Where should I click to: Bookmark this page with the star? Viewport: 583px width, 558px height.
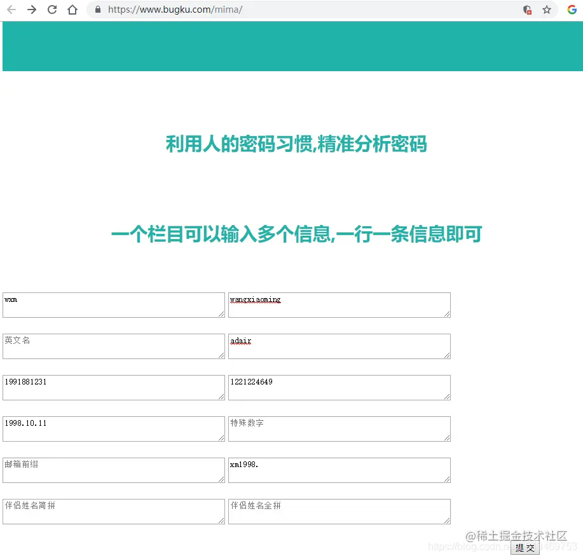(546, 10)
